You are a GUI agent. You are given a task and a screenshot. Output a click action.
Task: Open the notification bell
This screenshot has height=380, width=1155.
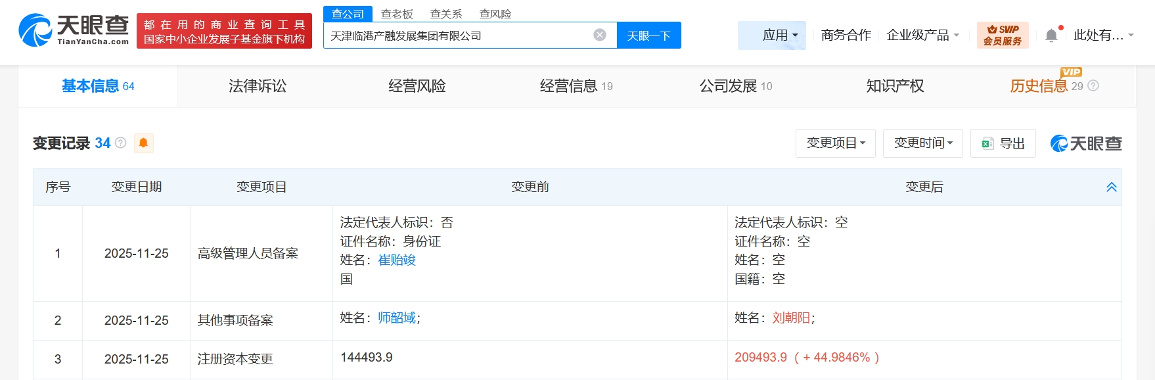(1051, 36)
